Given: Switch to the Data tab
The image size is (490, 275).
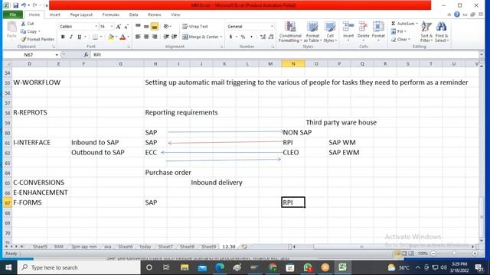Looking at the screenshot, I should [x=133, y=15].
